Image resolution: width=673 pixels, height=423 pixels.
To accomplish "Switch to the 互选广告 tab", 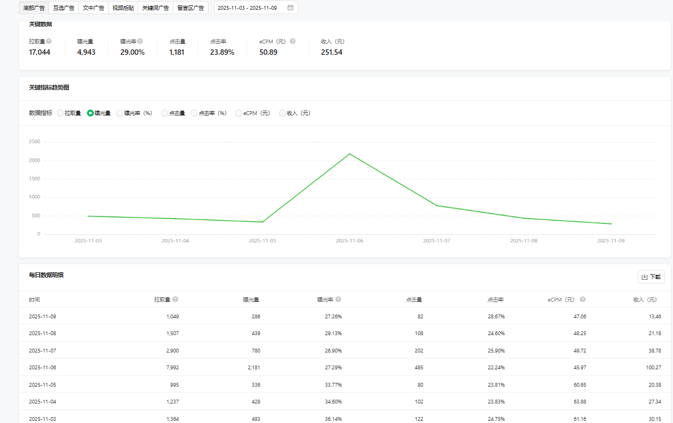I will point(64,8).
